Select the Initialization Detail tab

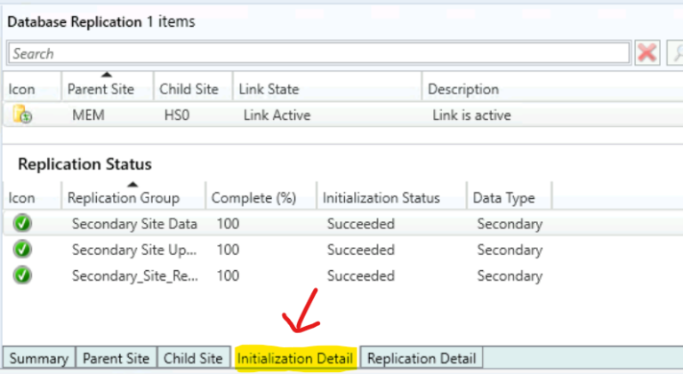294,358
